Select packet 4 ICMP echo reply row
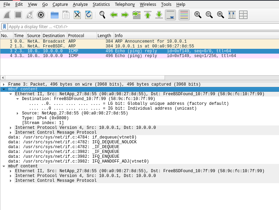 tap(137, 56)
